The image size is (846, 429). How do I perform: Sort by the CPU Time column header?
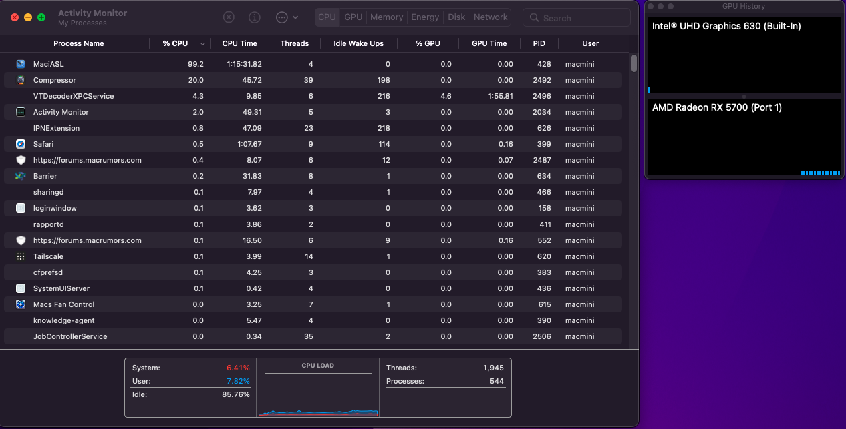click(239, 43)
